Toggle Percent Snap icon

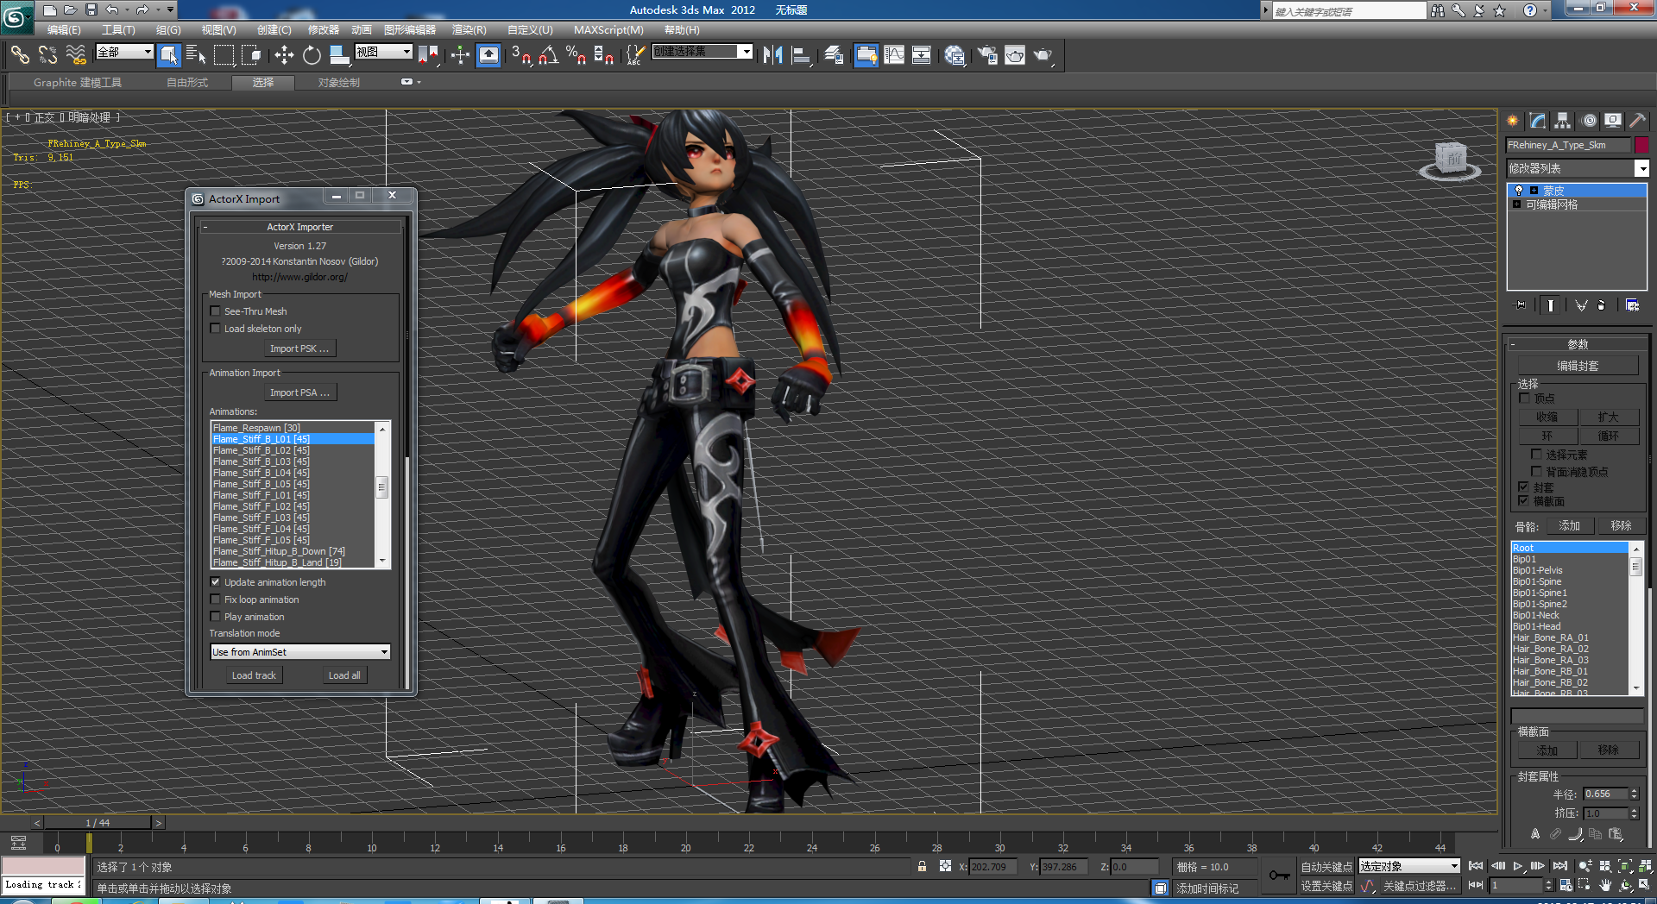[x=576, y=55]
